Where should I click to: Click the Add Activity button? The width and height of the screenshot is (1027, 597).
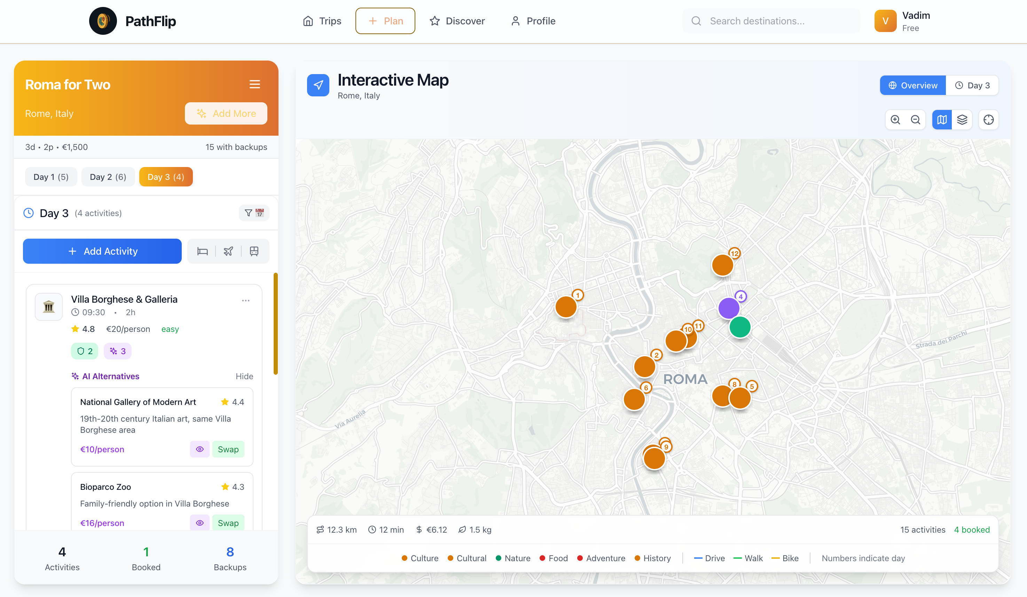102,251
